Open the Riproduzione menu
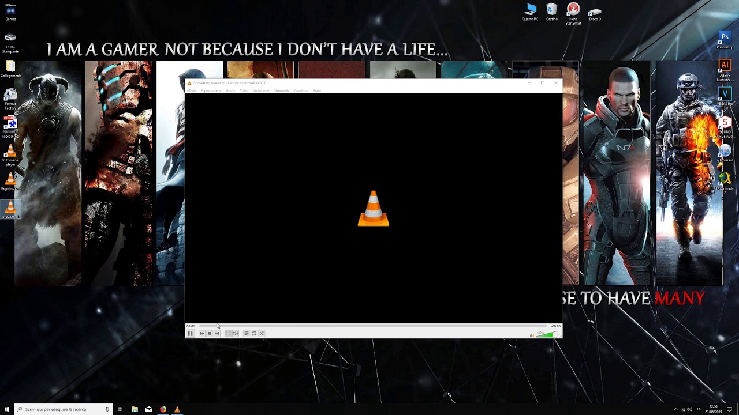 click(211, 90)
